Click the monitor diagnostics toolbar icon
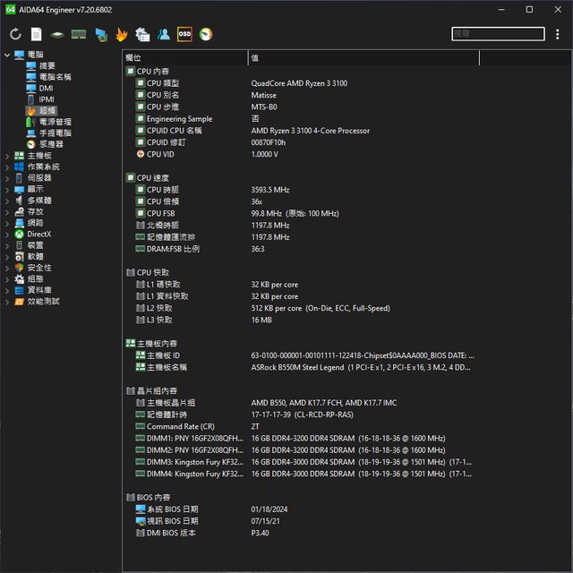This screenshot has width=573, height=573. tap(100, 34)
